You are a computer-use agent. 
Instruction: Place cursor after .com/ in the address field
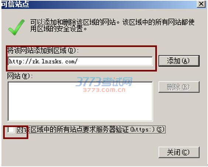click(x=77, y=61)
